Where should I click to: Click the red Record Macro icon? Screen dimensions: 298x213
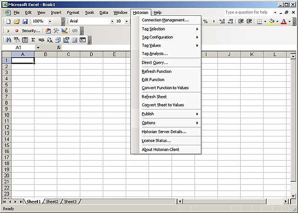pos(17,31)
